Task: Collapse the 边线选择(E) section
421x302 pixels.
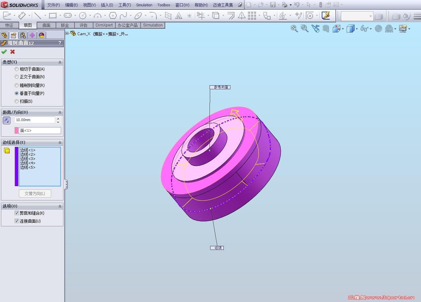Action: (x=60, y=142)
